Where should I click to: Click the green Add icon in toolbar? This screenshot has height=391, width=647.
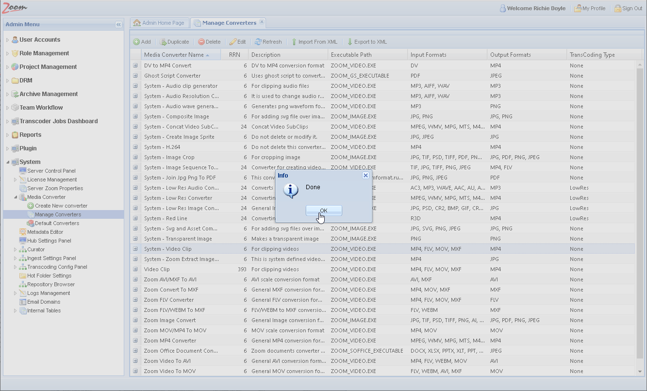[x=136, y=42]
